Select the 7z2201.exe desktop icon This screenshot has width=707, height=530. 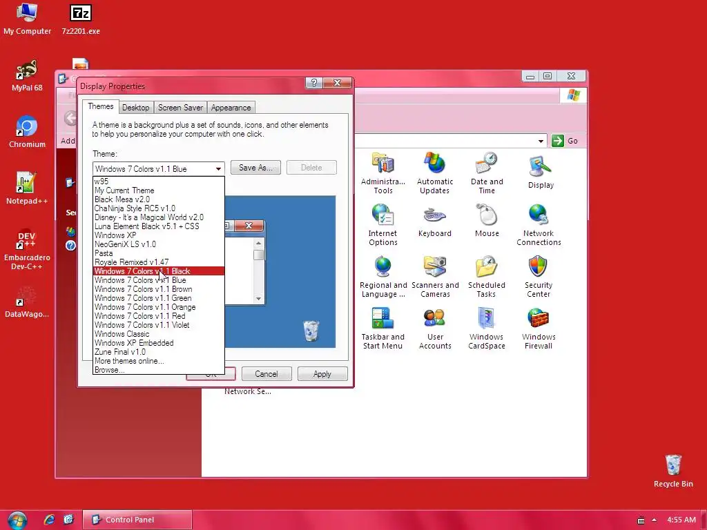click(x=81, y=19)
